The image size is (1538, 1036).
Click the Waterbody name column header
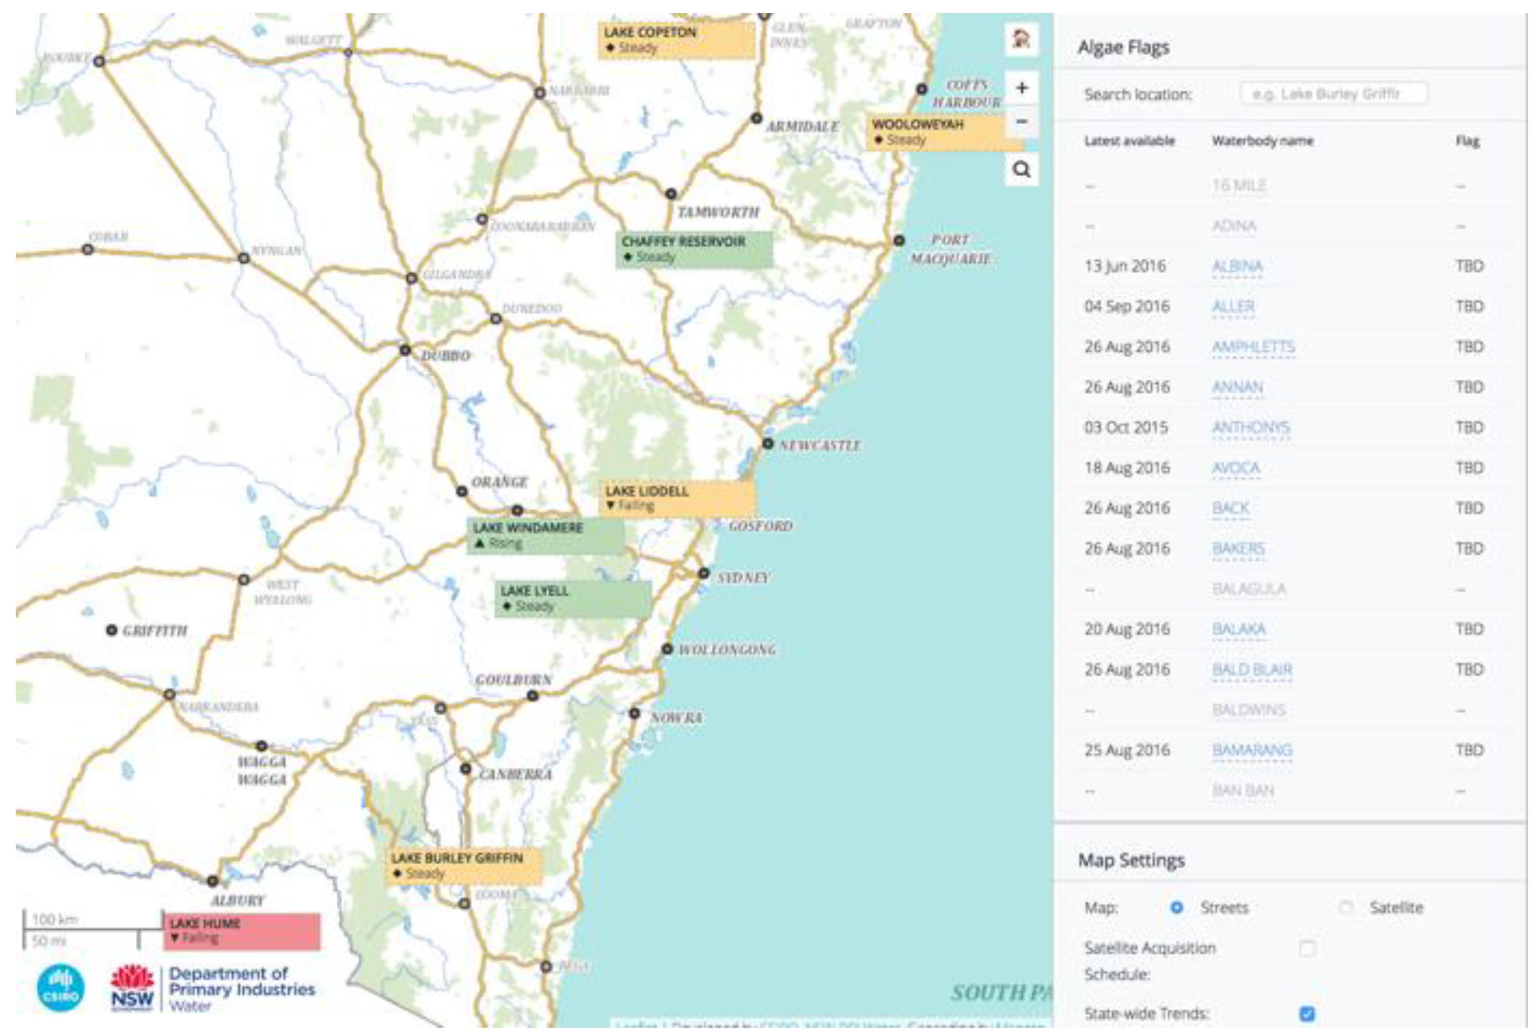(1262, 141)
